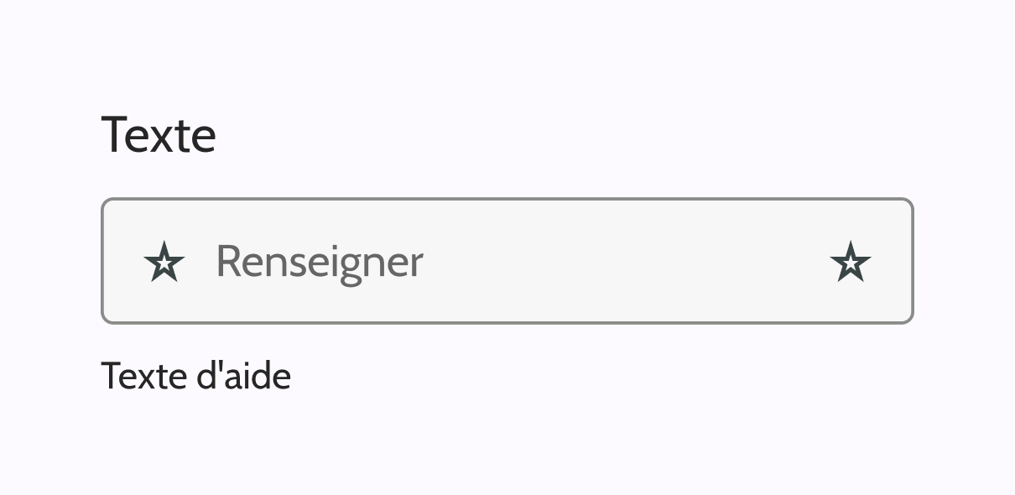Activate the right-side star icon of the Texte field
This screenshot has height=495, width=1015.
tap(850, 262)
